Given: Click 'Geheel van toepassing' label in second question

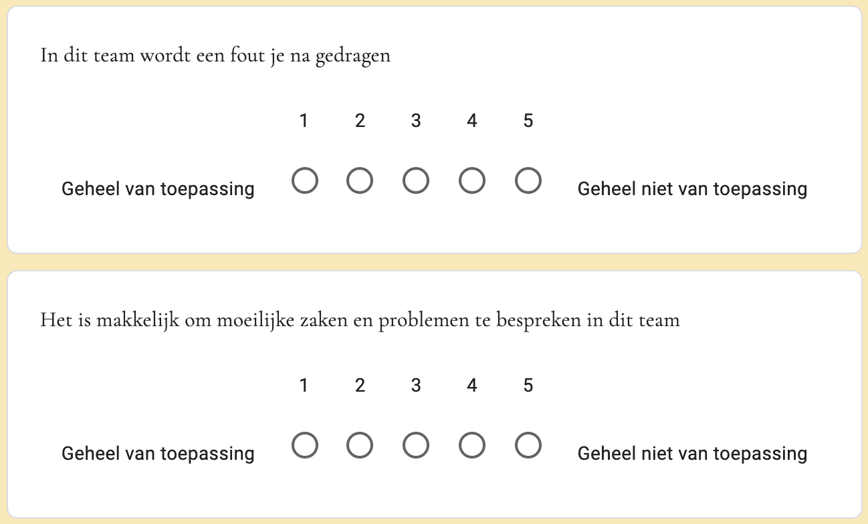Looking at the screenshot, I should point(158,454).
